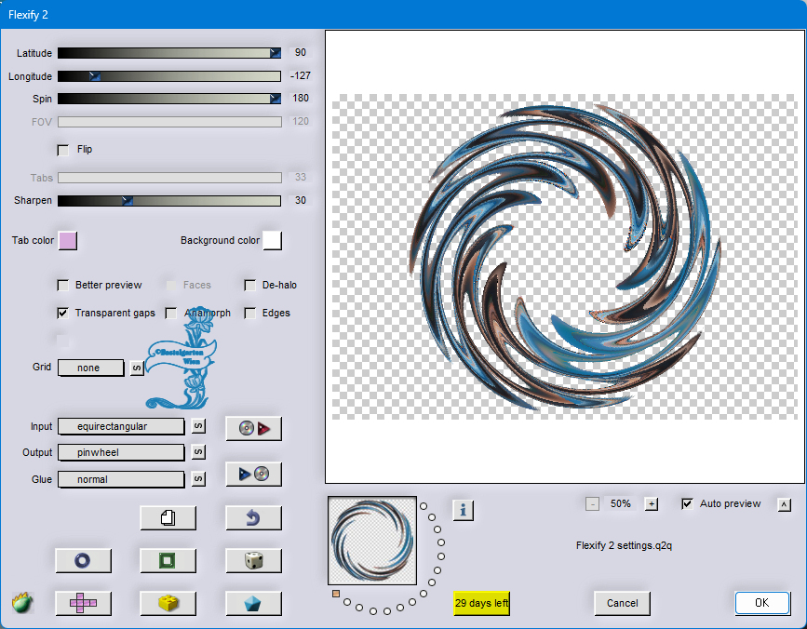
Task: Click the large pinwheel preview image
Action: click(x=565, y=257)
